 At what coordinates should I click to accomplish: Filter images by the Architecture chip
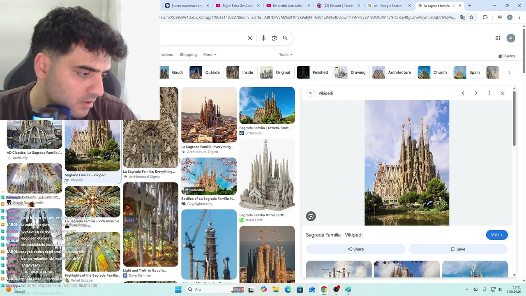[394, 72]
